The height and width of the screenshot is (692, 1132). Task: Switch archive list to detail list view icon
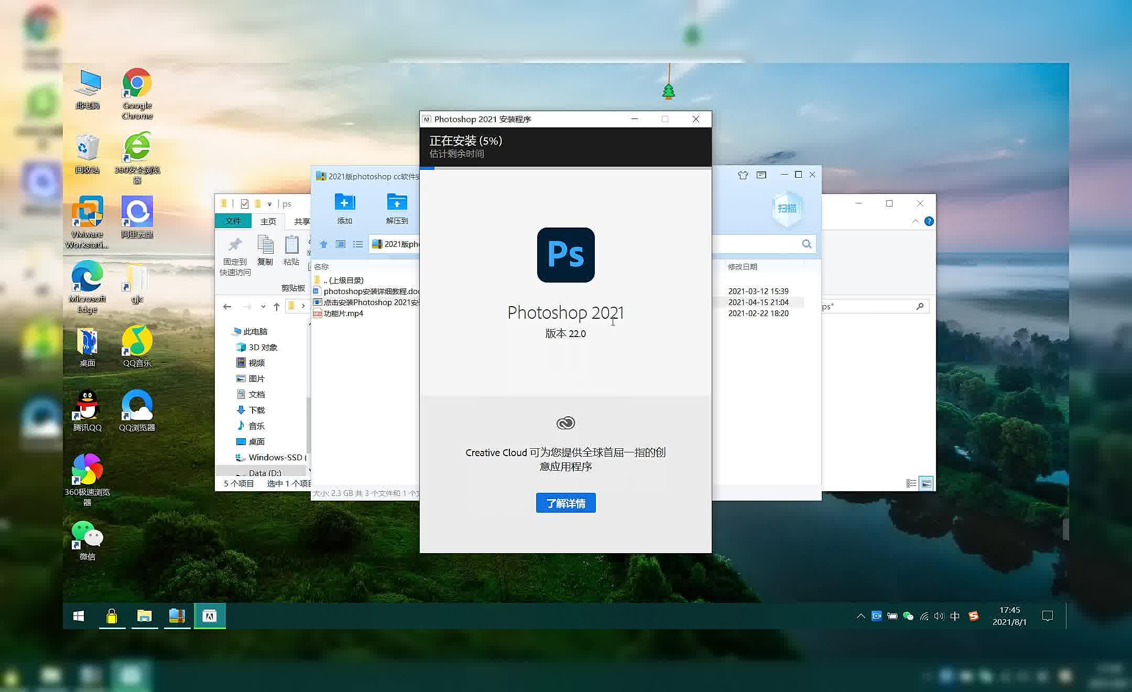[x=358, y=244]
